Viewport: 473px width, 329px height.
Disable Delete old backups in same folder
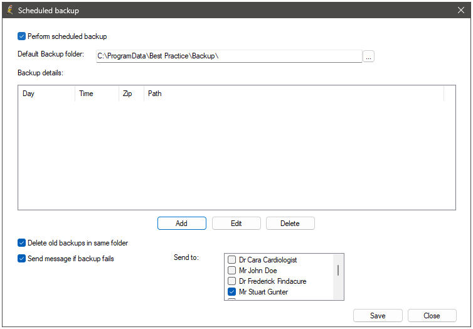coord(21,243)
